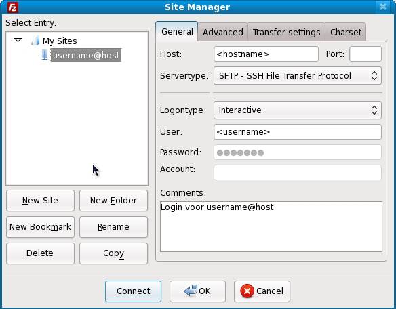Create a New Folder
The height and width of the screenshot is (309, 396).
pyautogui.click(x=113, y=201)
